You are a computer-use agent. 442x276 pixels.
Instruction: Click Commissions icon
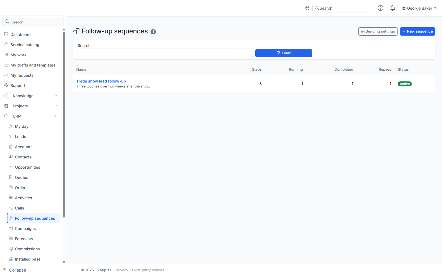11,249
